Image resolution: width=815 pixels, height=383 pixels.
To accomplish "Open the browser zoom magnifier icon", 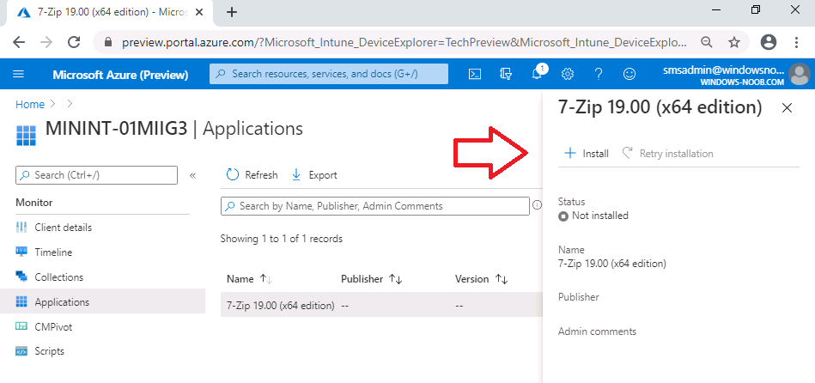I will [707, 42].
